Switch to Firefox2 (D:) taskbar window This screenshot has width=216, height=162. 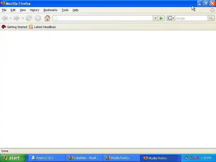pos(47,158)
